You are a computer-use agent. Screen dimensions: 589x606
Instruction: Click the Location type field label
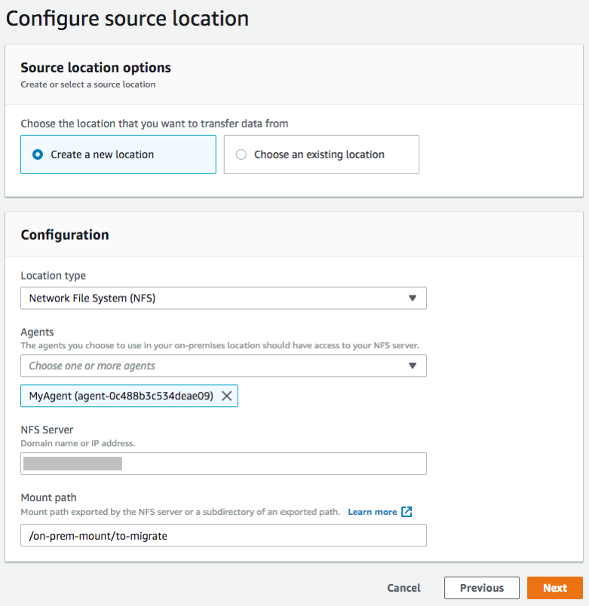[53, 276]
